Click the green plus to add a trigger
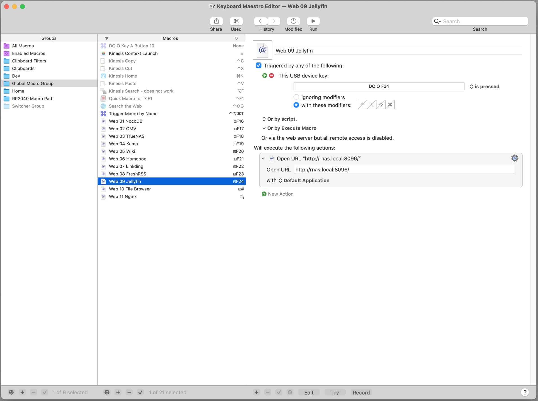 (265, 75)
